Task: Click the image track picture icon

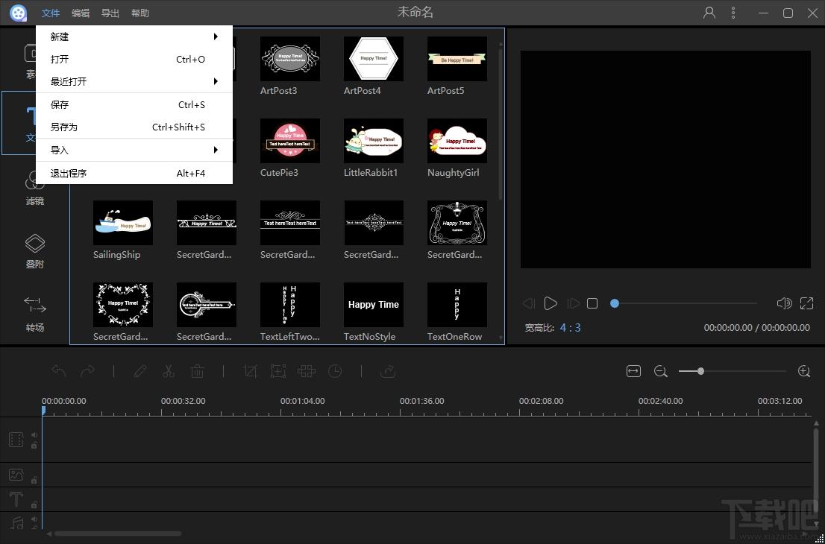Action: (16, 475)
